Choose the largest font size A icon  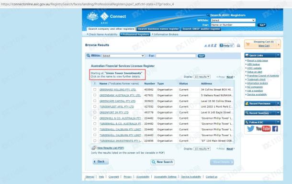coord(215,46)
